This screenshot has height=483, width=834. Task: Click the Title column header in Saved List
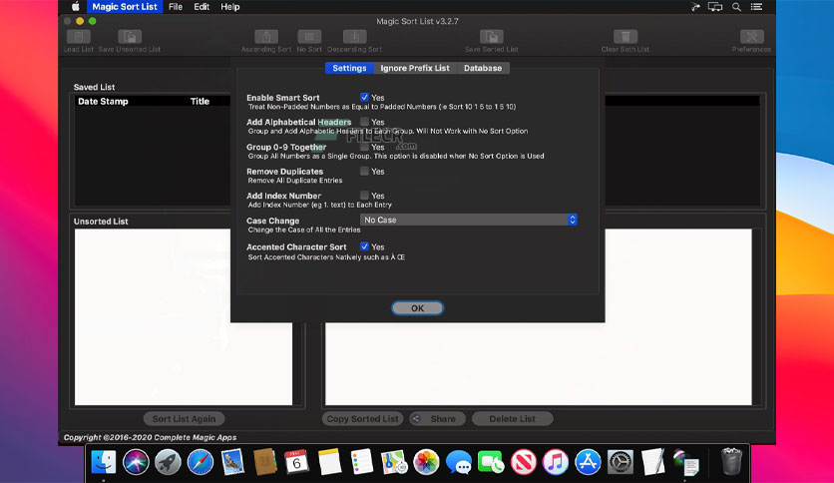point(200,101)
